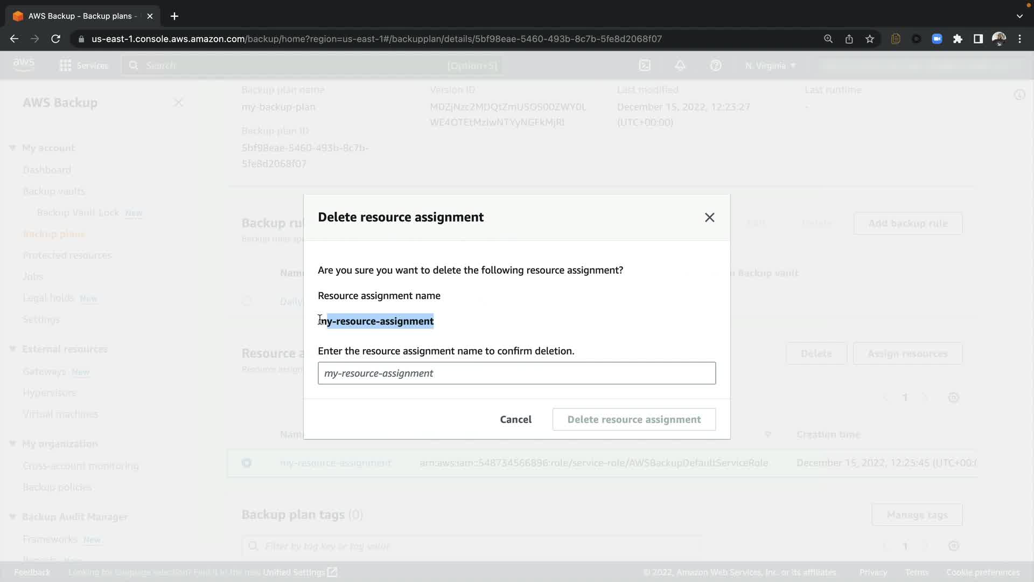Open browser extensions puzzle icon
1034x582 pixels.
(958, 39)
